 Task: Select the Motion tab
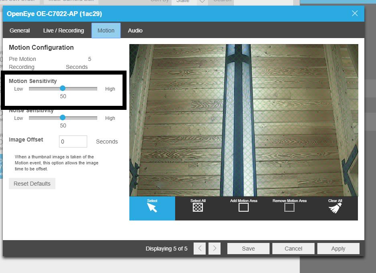106,30
